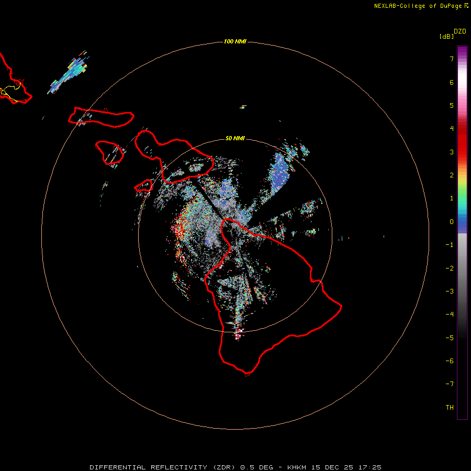Click the -2 value on the color scale
Image resolution: width=471 pixels, height=471 pixels.
[450, 268]
